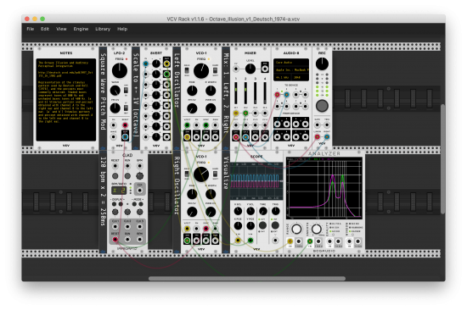Click the Mixer channel 1 fader
The image size is (467, 310).
[236, 93]
